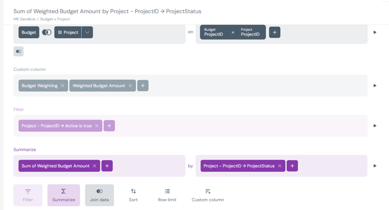Remove the ProjectStatus grouping

[x=280, y=166]
